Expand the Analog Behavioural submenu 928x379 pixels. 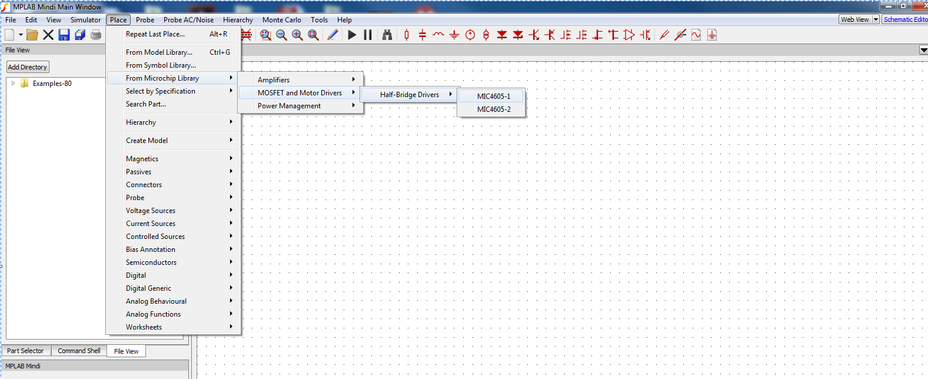[x=174, y=301]
